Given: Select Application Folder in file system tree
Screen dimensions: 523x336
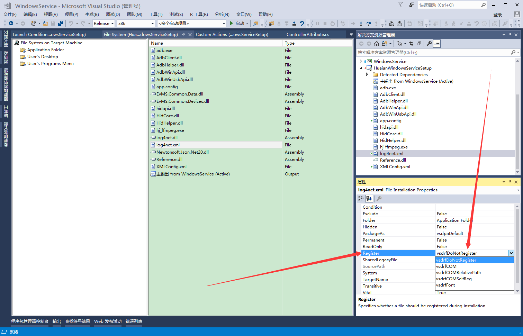Looking at the screenshot, I should coord(45,50).
